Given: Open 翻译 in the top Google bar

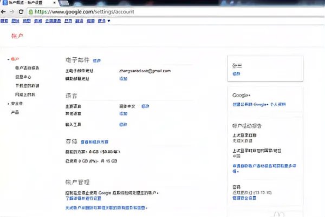Looking at the screenshot, I should 80,21.
